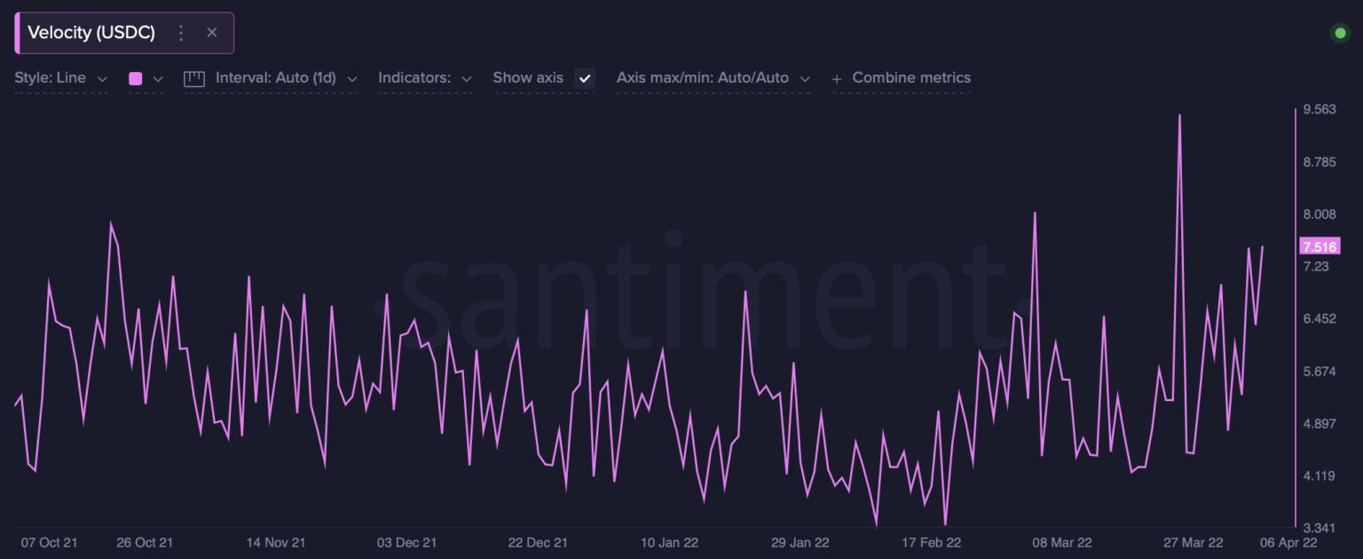Click the 7.516 current value label
The height and width of the screenshot is (559, 1363).
pos(1320,247)
